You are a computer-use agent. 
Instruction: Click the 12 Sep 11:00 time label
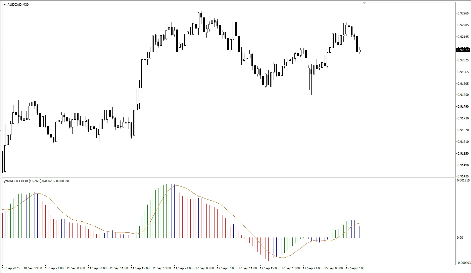[x=248, y=268]
